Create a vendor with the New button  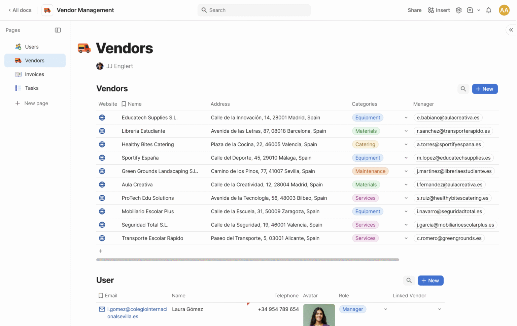pos(485,89)
